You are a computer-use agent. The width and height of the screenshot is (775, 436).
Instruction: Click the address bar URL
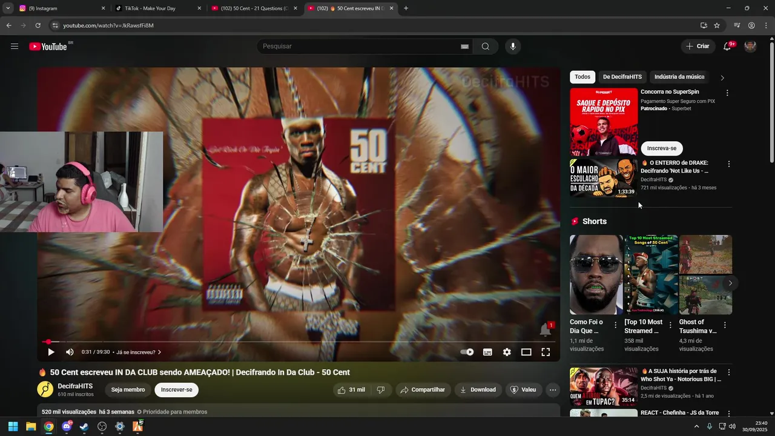coord(108,25)
